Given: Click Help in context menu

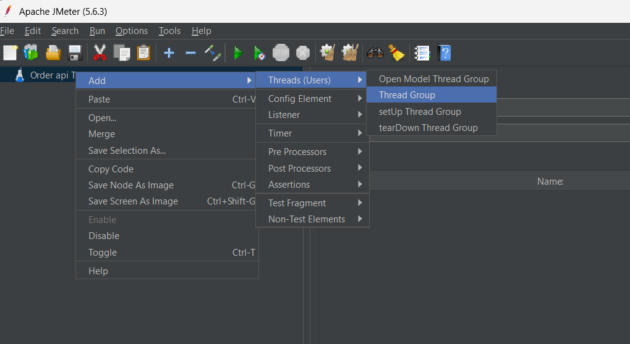Looking at the screenshot, I should pyautogui.click(x=166, y=271).
